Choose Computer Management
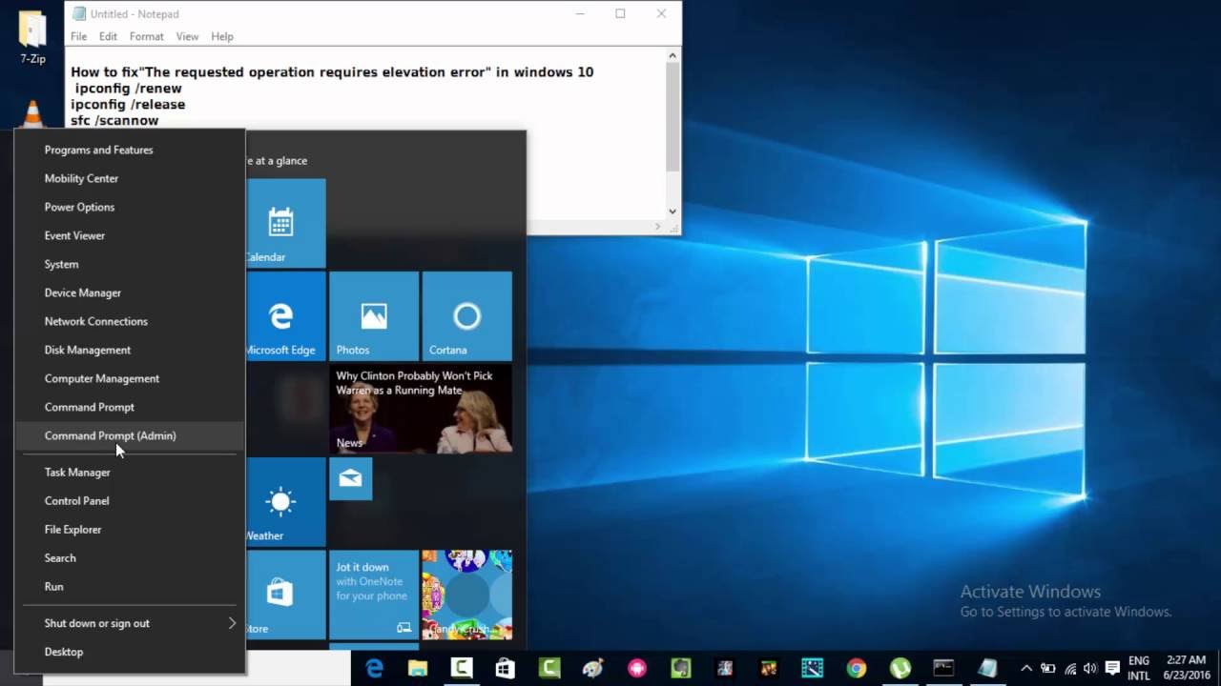1221x686 pixels. [x=130, y=378]
